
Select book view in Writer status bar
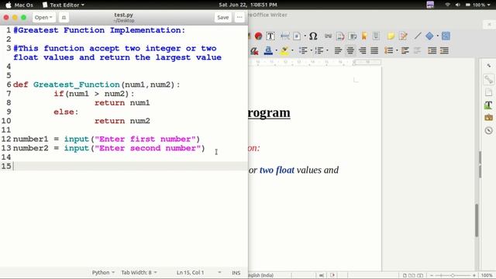(420, 275)
